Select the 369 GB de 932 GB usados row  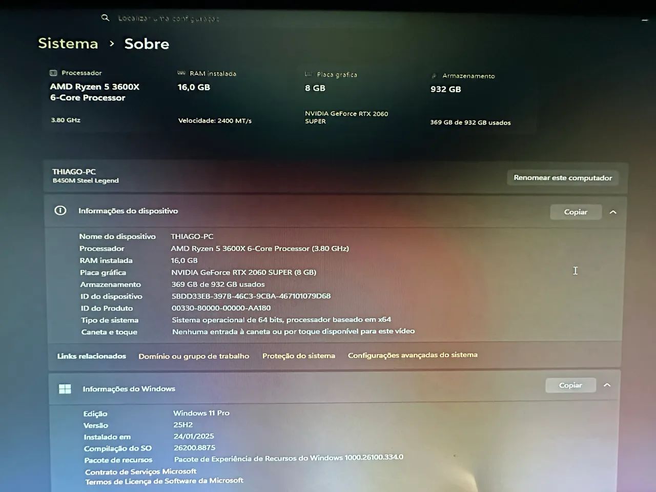[x=218, y=284]
